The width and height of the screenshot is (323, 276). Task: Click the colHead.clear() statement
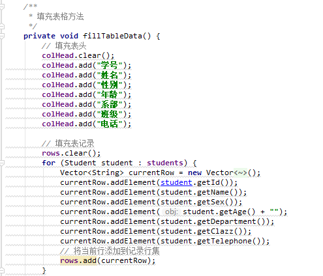tap(78, 55)
